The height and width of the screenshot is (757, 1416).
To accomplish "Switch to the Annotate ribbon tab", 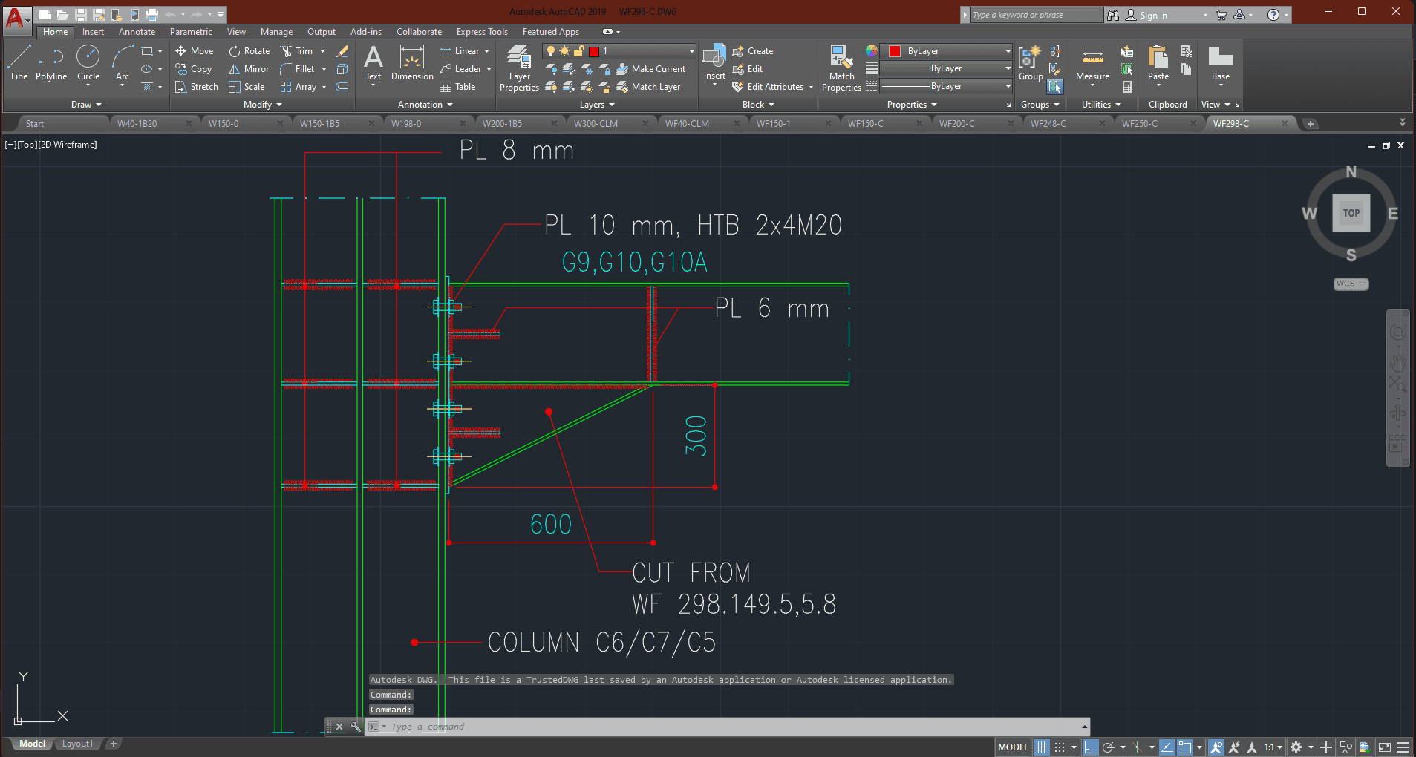I will [137, 32].
